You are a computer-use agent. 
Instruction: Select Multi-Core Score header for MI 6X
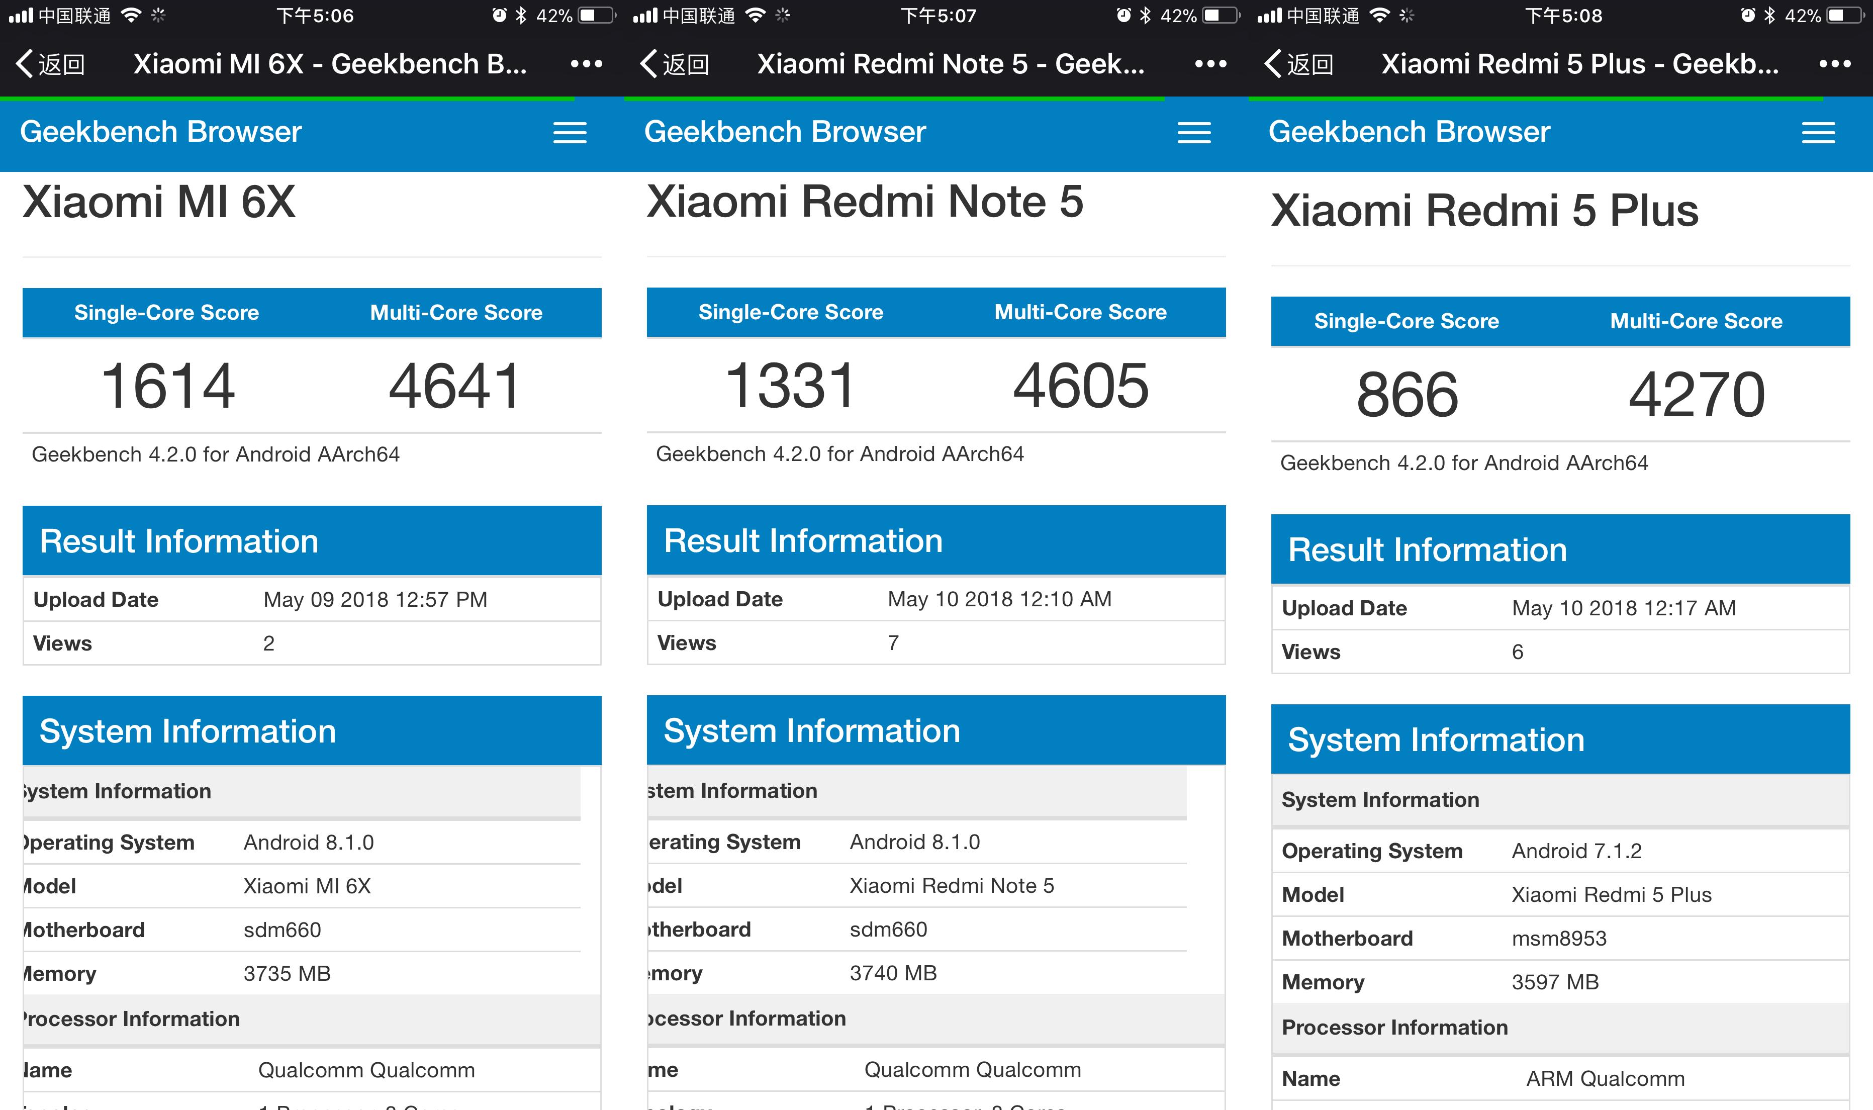456,313
